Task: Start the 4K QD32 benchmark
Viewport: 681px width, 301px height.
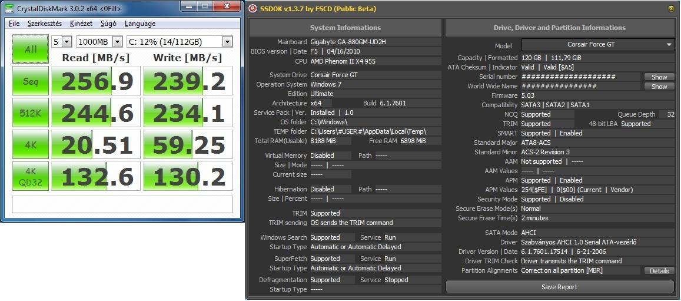Action: 31,176
